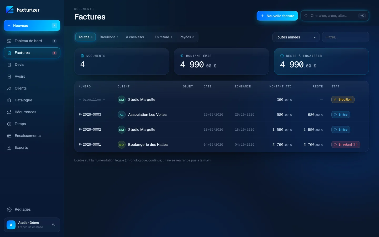Image resolution: width=379 pixels, height=237 pixels.
Task: Open the Toutes années dropdown
Action: 296,37
